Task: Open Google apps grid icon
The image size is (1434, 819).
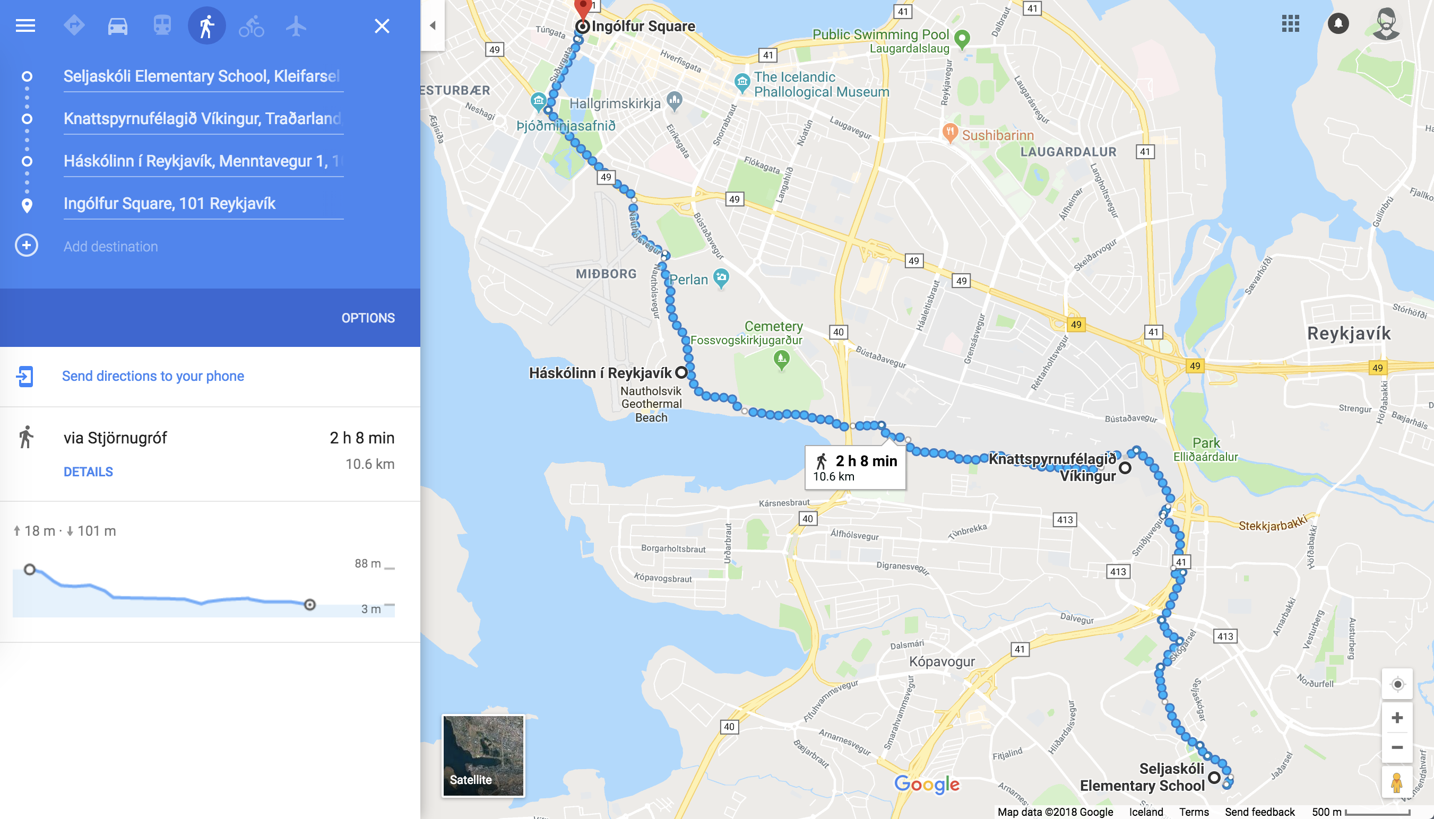Action: 1291,24
